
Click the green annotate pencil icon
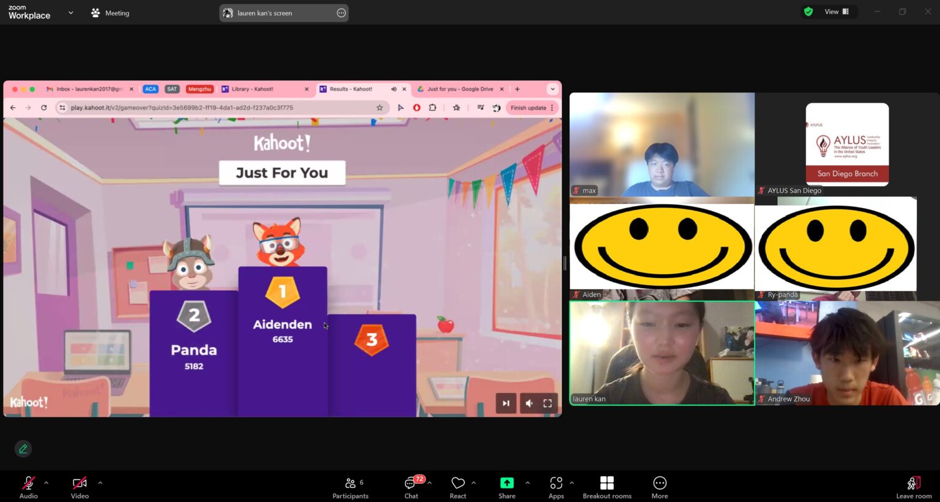pos(23,449)
